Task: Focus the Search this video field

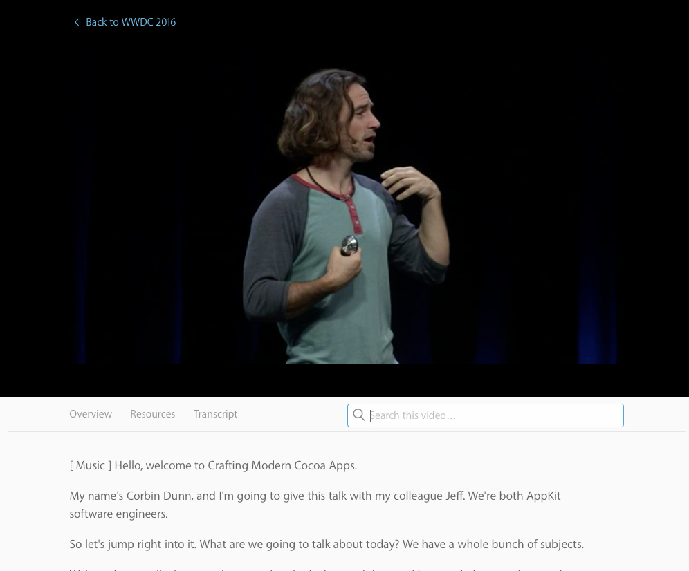Action: 485,415
